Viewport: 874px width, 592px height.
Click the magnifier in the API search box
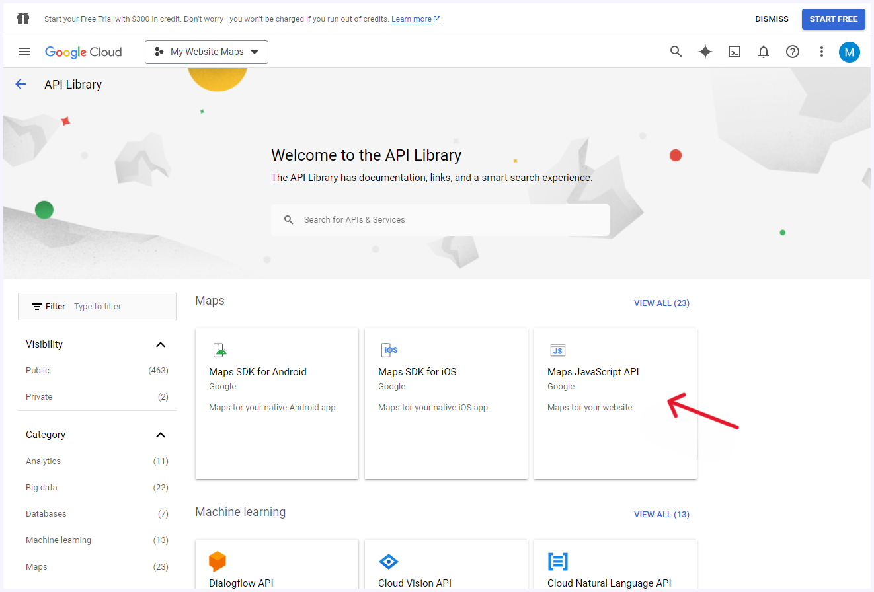click(x=289, y=220)
